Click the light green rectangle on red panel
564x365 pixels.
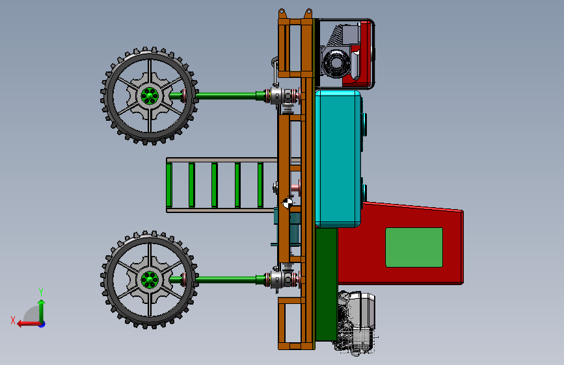[414, 247]
